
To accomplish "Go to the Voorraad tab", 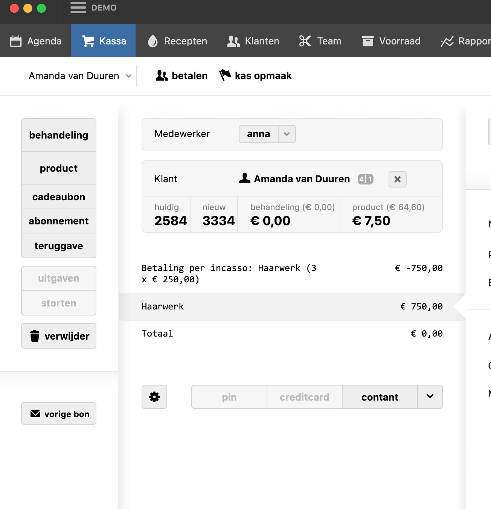I will click(x=391, y=41).
